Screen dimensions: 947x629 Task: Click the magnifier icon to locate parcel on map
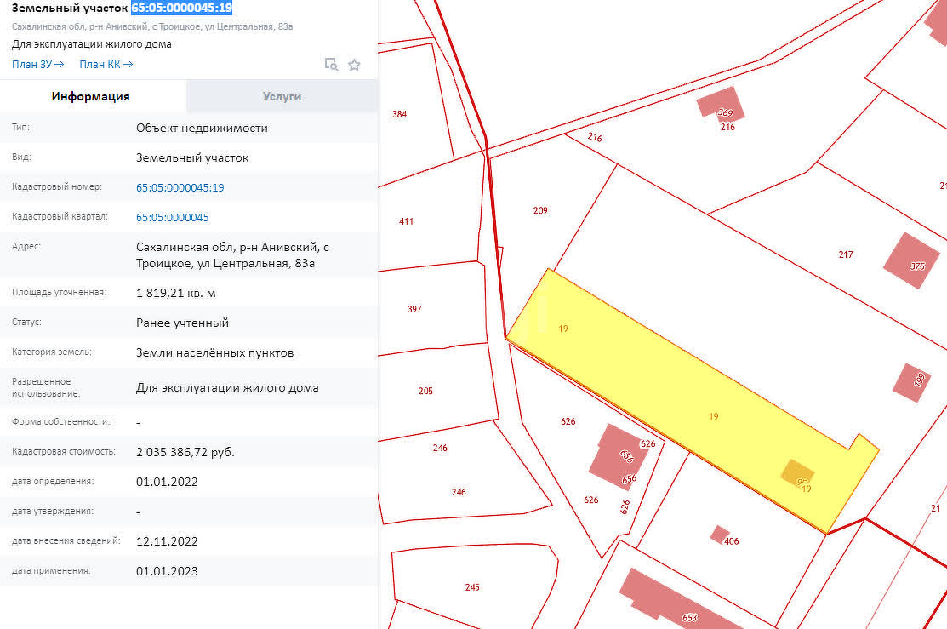(331, 64)
